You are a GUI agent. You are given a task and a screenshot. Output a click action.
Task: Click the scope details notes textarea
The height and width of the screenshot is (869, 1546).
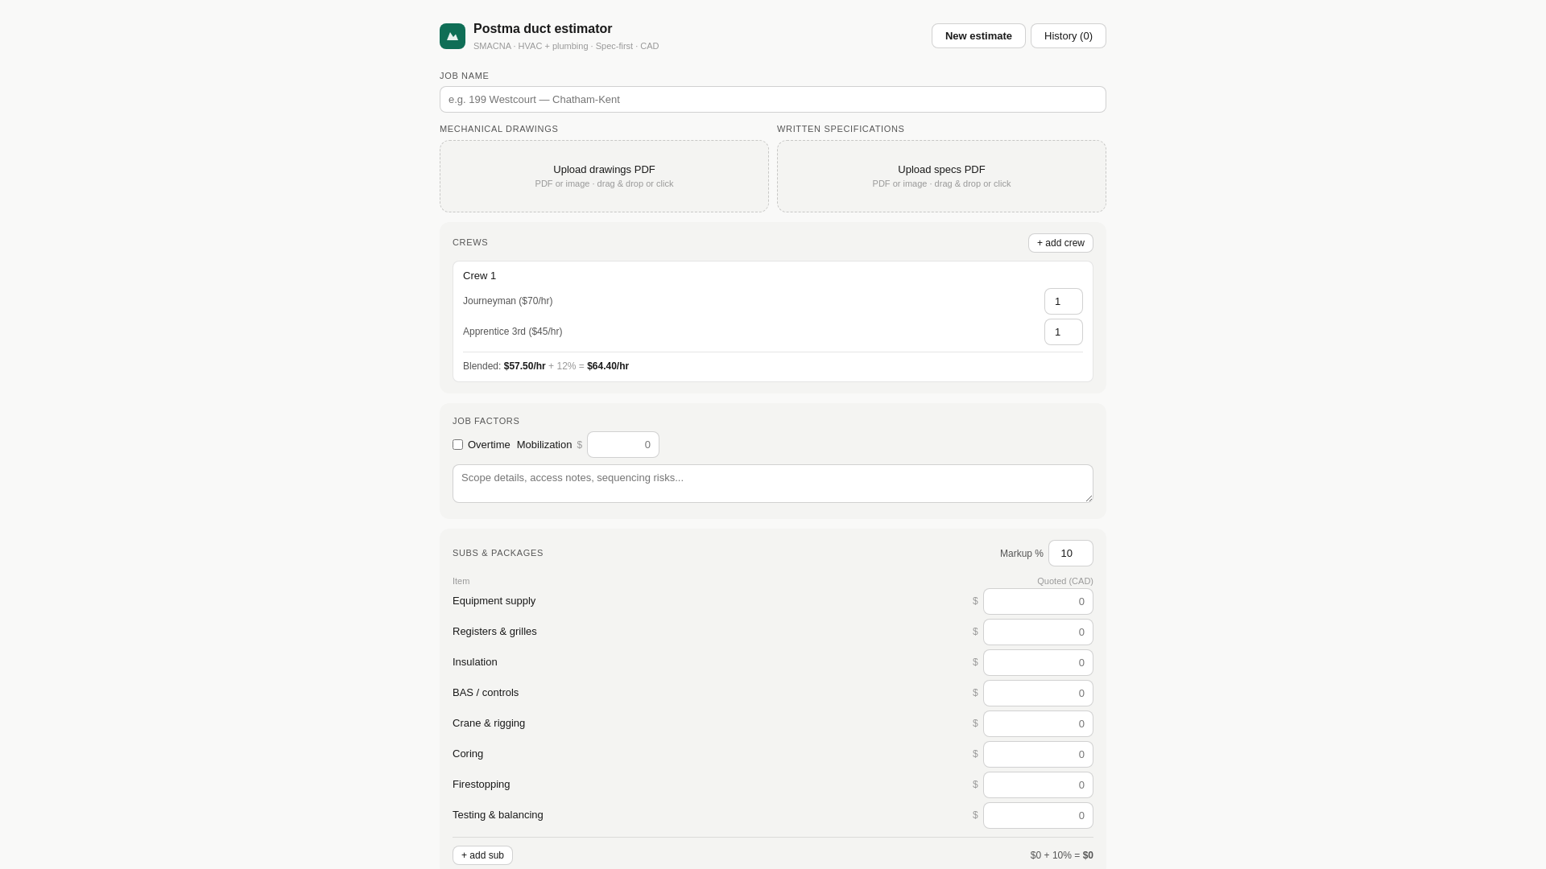point(773,484)
